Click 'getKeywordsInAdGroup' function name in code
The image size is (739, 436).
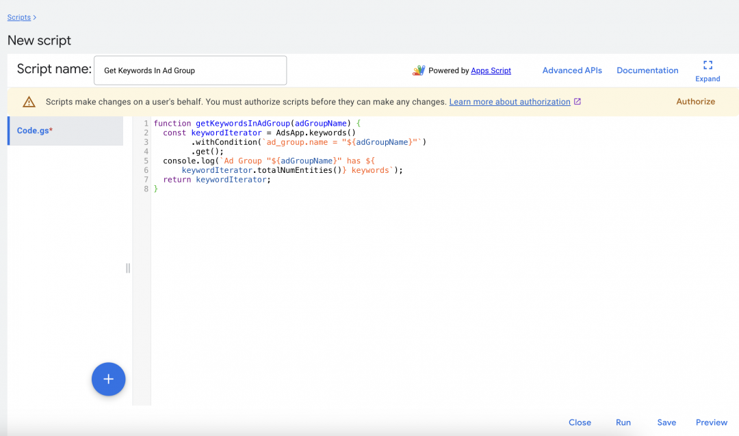(243, 124)
